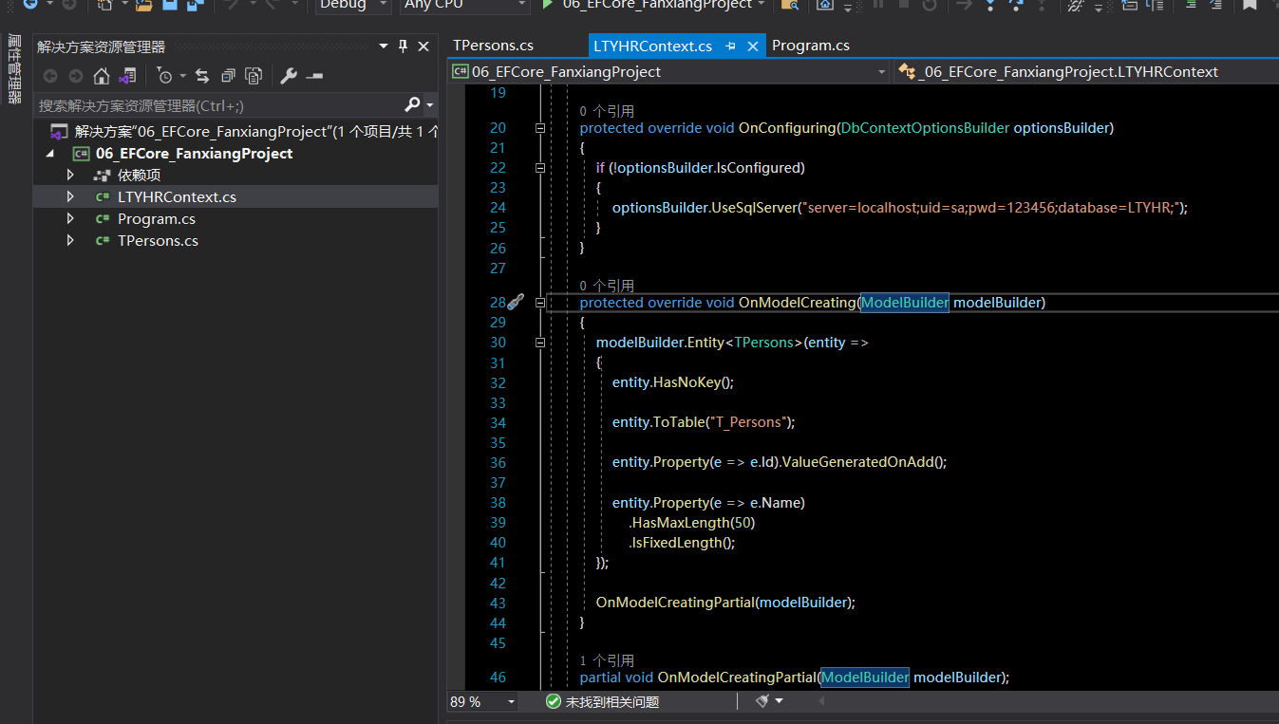Image resolution: width=1279 pixels, height=724 pixels.
Task: Collapse all in Solution Explorer toolbar
Action: click(228, 76)
